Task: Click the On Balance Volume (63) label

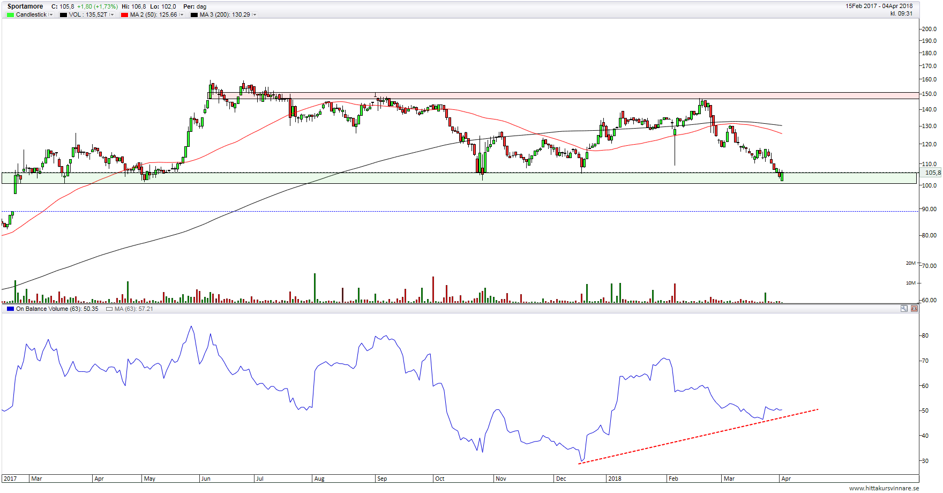Action: pos(57,309)
